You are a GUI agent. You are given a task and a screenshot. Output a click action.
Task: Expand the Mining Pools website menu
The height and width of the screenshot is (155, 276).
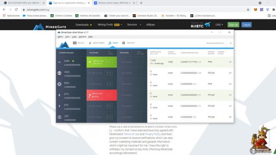tap(110, 25)
